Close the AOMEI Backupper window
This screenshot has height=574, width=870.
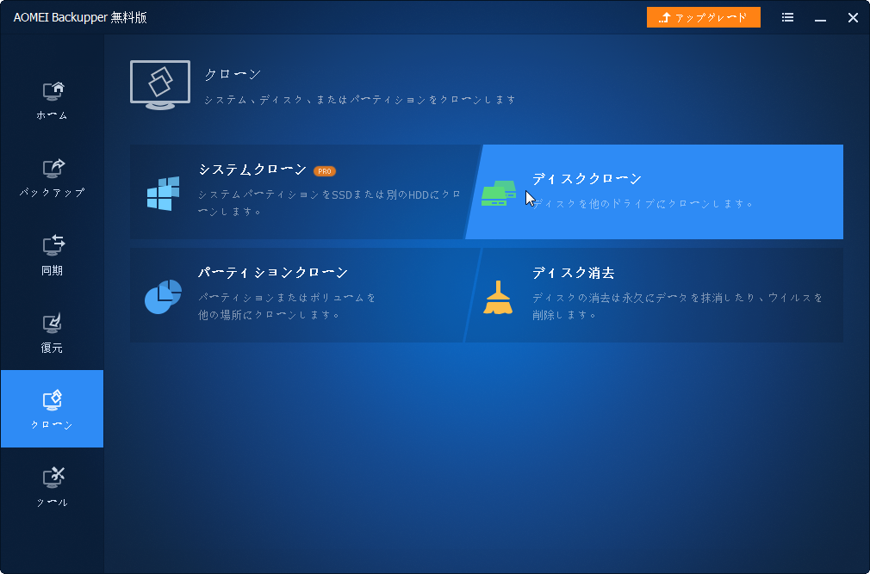pos(854,18)
